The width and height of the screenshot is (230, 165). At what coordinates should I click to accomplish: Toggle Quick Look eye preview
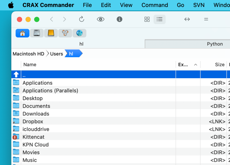point(101,19)
